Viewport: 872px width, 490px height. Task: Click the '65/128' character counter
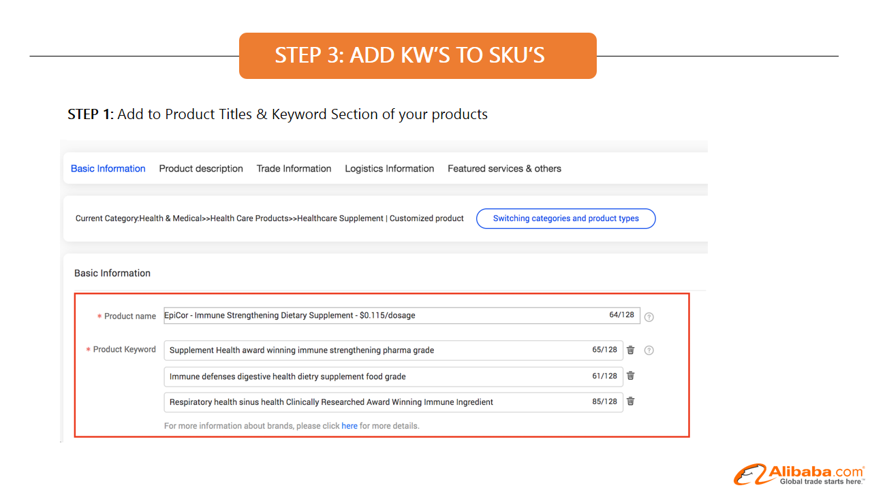coord(605,350)
